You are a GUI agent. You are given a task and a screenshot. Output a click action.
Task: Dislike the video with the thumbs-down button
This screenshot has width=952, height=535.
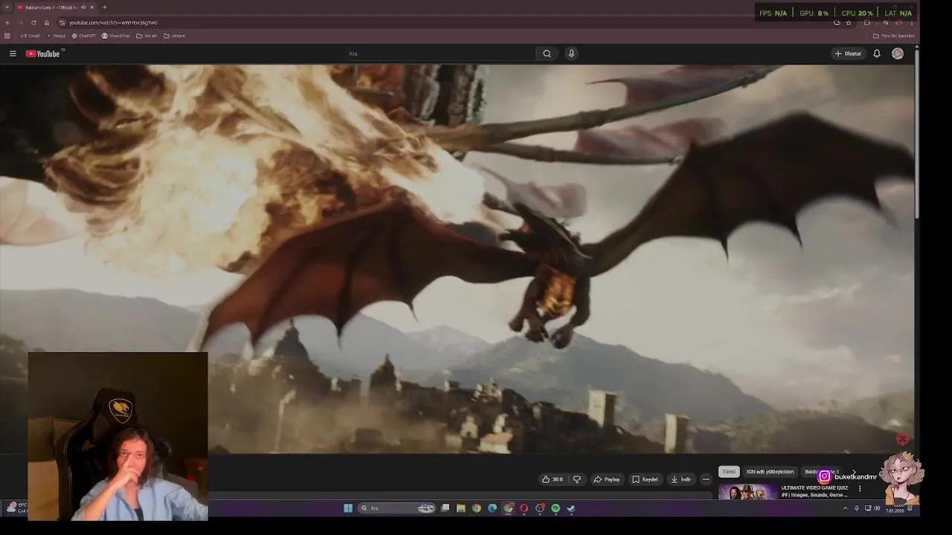pos(576,479)
